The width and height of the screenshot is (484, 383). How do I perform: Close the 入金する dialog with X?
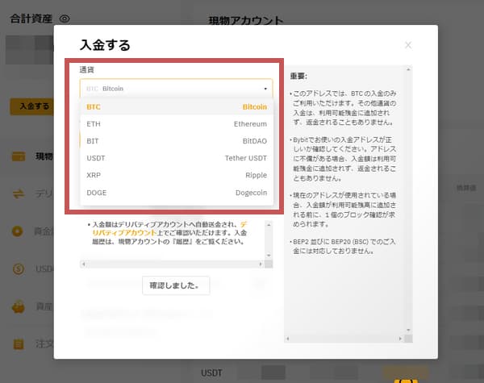coord(408,45)
